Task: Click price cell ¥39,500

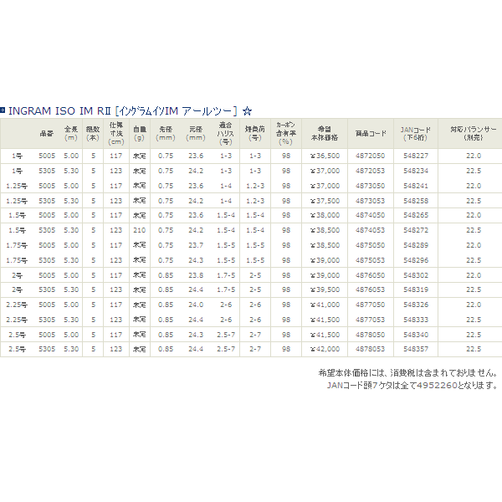Action: point(325,289)
